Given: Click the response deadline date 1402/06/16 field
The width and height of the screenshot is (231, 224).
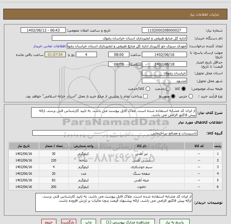Looking at the screenshot, I should 164,54.
